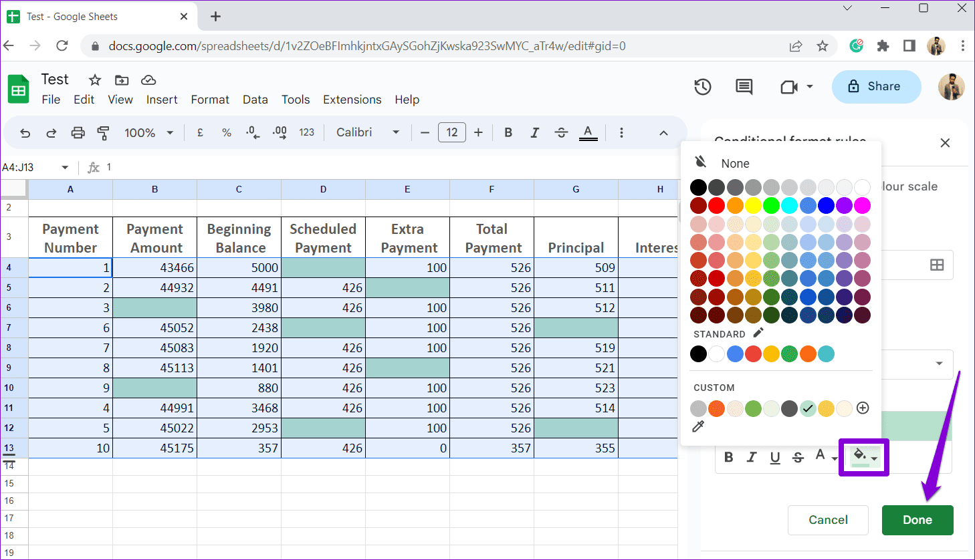Increase font size with plus button

coord(478,133)
